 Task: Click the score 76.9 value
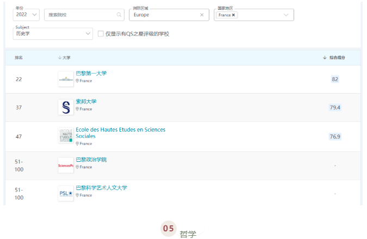(x=335, y=137)
